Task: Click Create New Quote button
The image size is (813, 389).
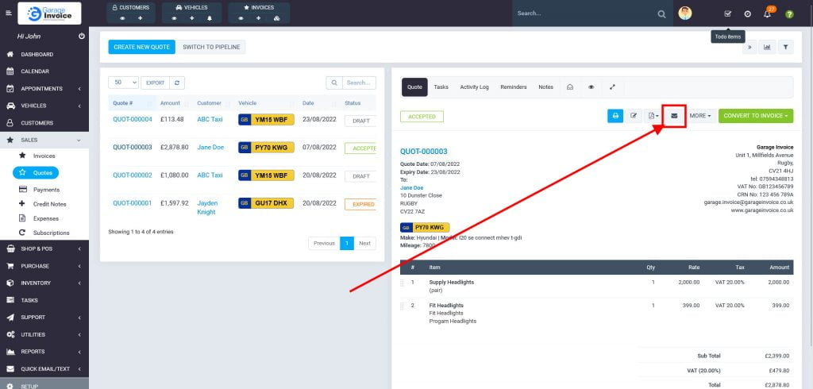Action: point(141,47)
